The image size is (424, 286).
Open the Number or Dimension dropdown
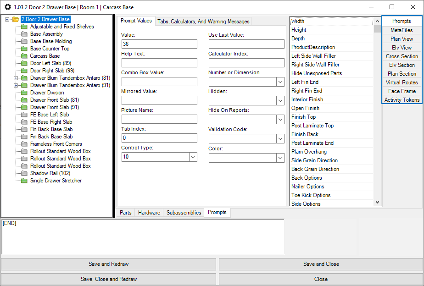[280, 82]
